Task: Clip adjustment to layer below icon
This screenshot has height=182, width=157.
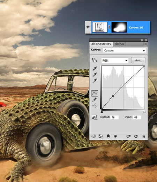Action: point(108,136)
